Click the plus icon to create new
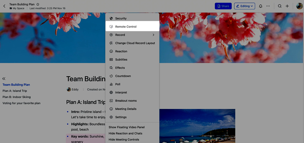The image size is (304, 143). (287, 6)
